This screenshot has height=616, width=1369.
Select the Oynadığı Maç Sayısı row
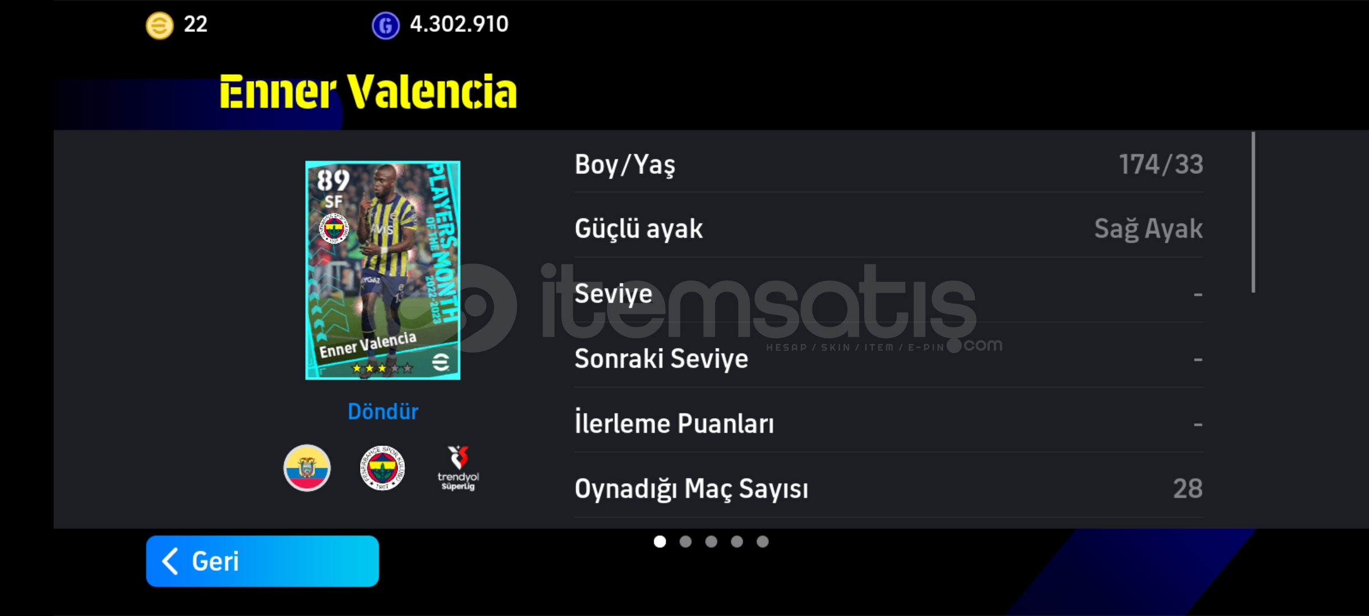tap(889, 489)
